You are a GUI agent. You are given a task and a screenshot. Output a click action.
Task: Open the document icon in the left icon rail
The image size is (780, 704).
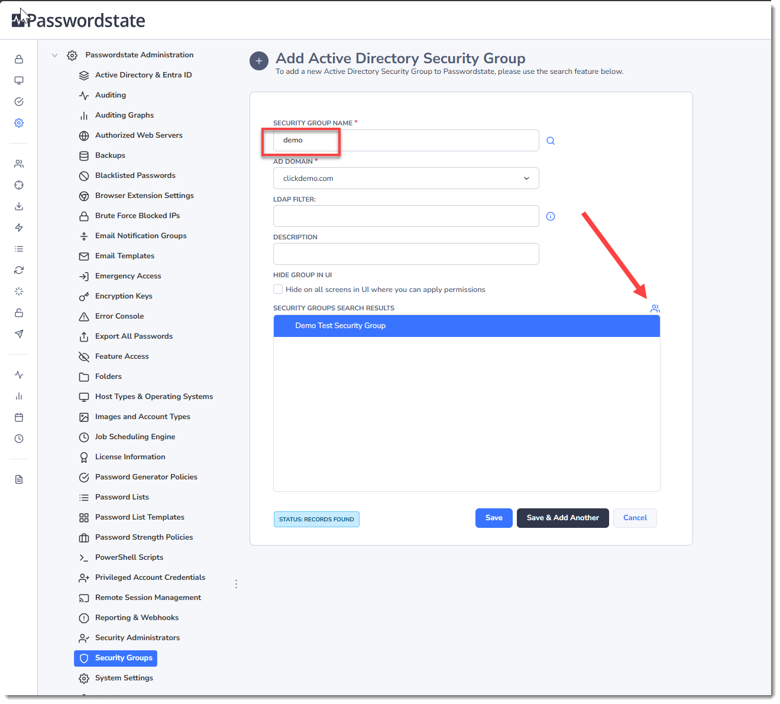pos(19,479)
